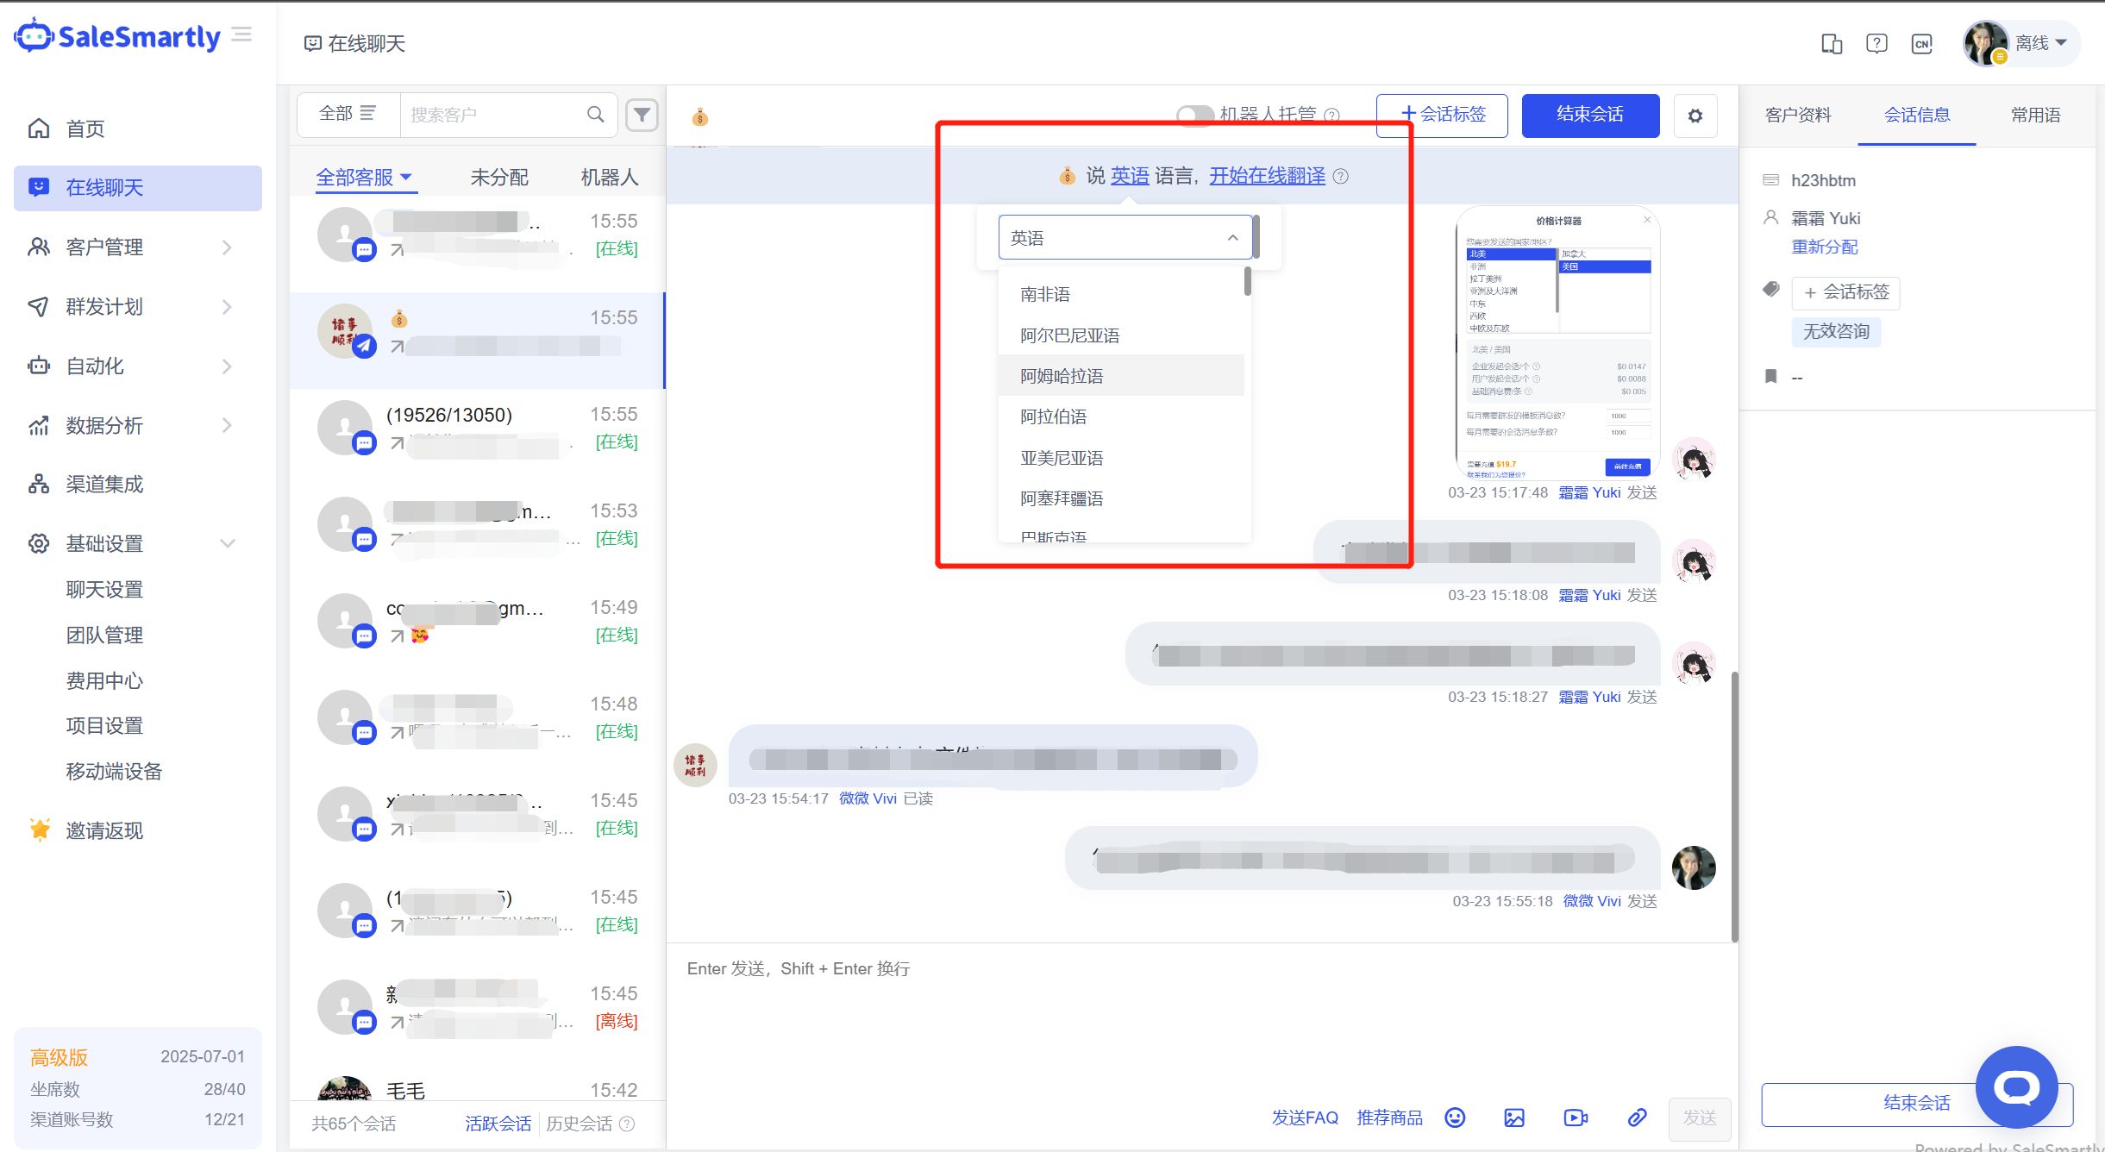Click the emoji picker icon
The image size is (2105, 1152).
(x=1455, y=1118)
